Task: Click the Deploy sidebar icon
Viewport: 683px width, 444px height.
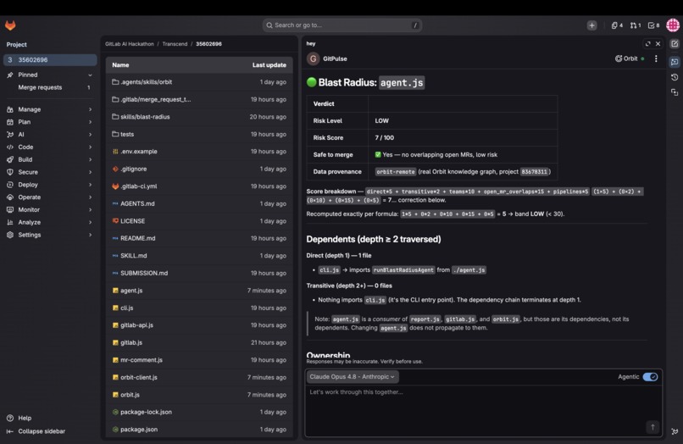Action: click(x=10, y=185)
